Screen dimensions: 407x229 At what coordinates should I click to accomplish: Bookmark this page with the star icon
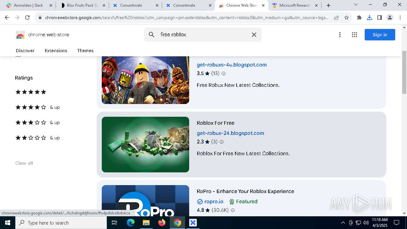(347, 17)
